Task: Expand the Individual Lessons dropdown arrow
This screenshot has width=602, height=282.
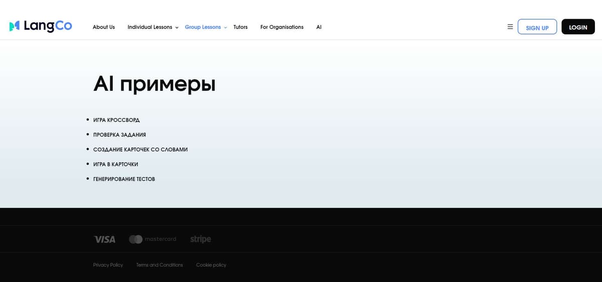Action: (177, 28)
